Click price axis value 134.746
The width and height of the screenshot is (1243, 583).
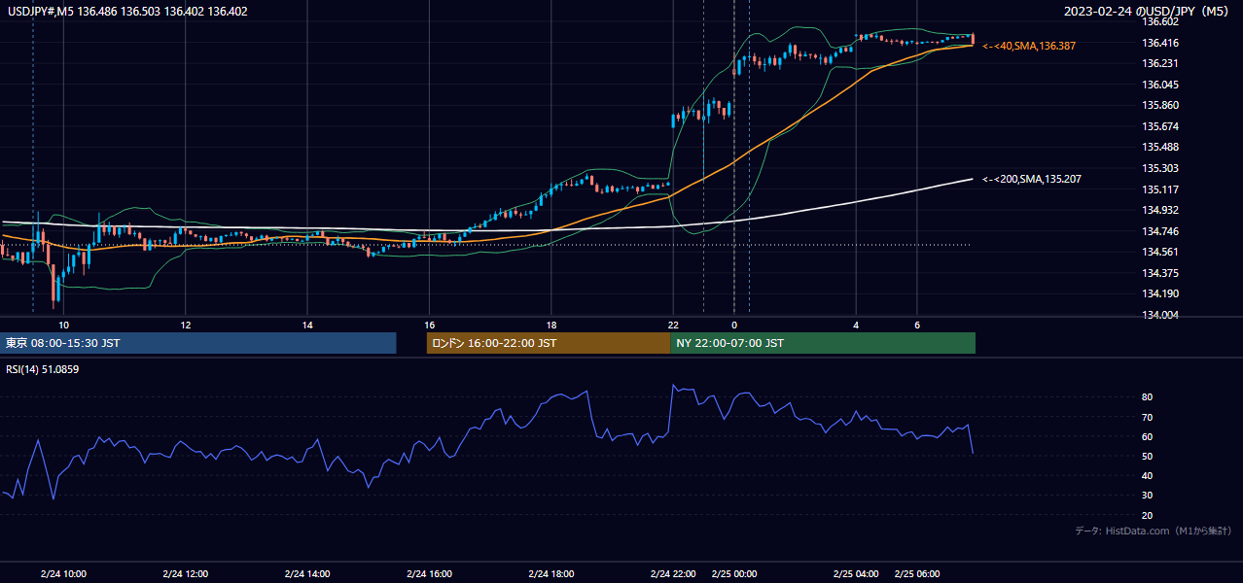(1160, 231)
